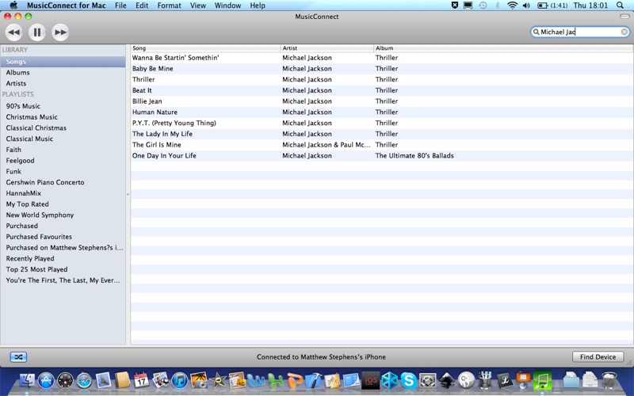Click The Ultimate 80's Ballads album cell
Image resolution: width=634 pixels, height=396 pixels.
(x=414, y=155)
